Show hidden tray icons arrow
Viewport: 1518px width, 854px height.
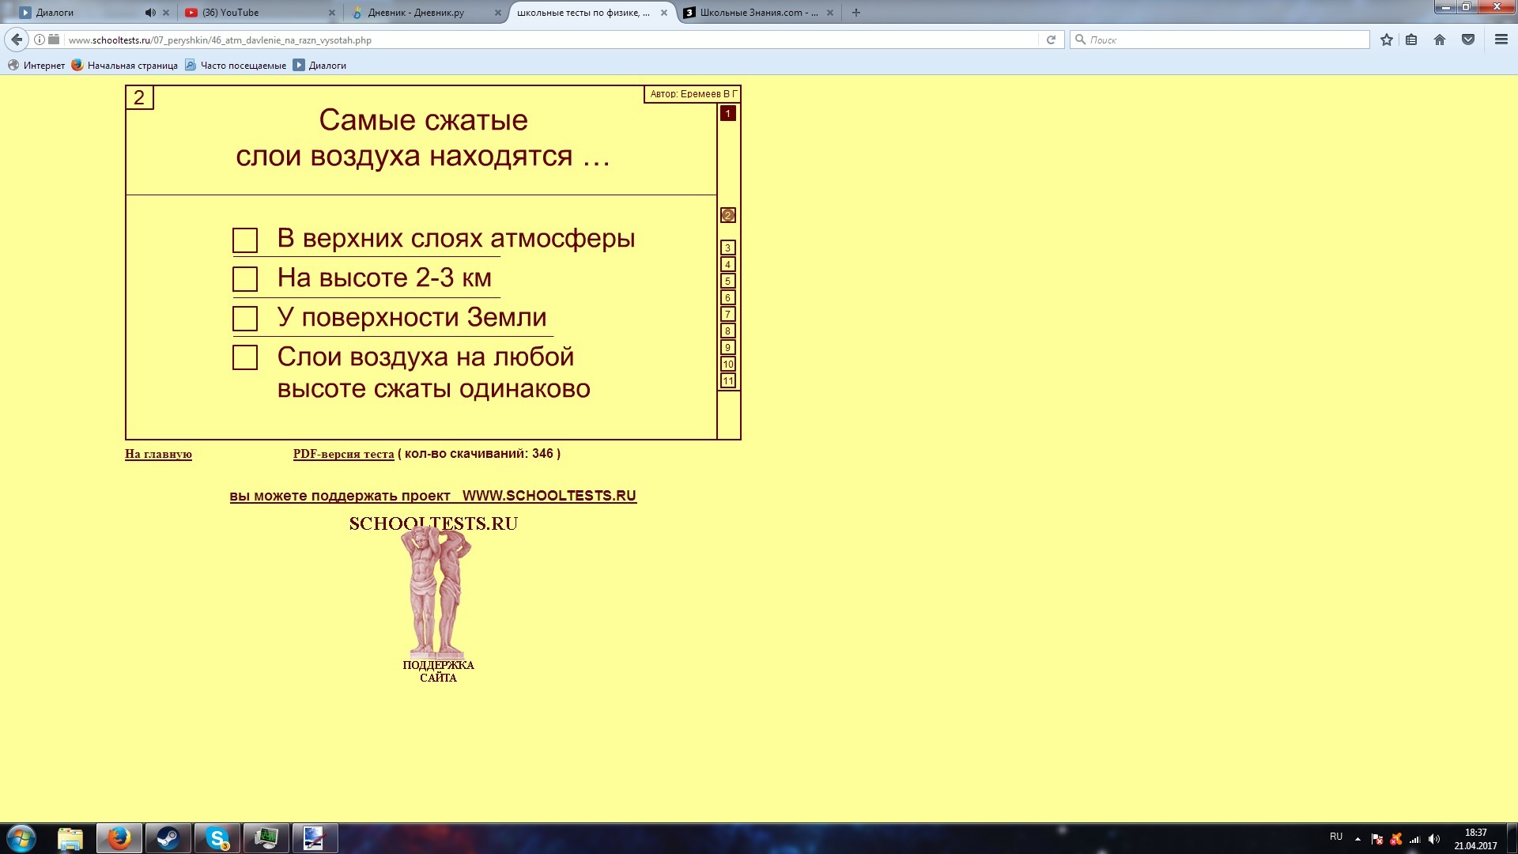coord(1358,838)
